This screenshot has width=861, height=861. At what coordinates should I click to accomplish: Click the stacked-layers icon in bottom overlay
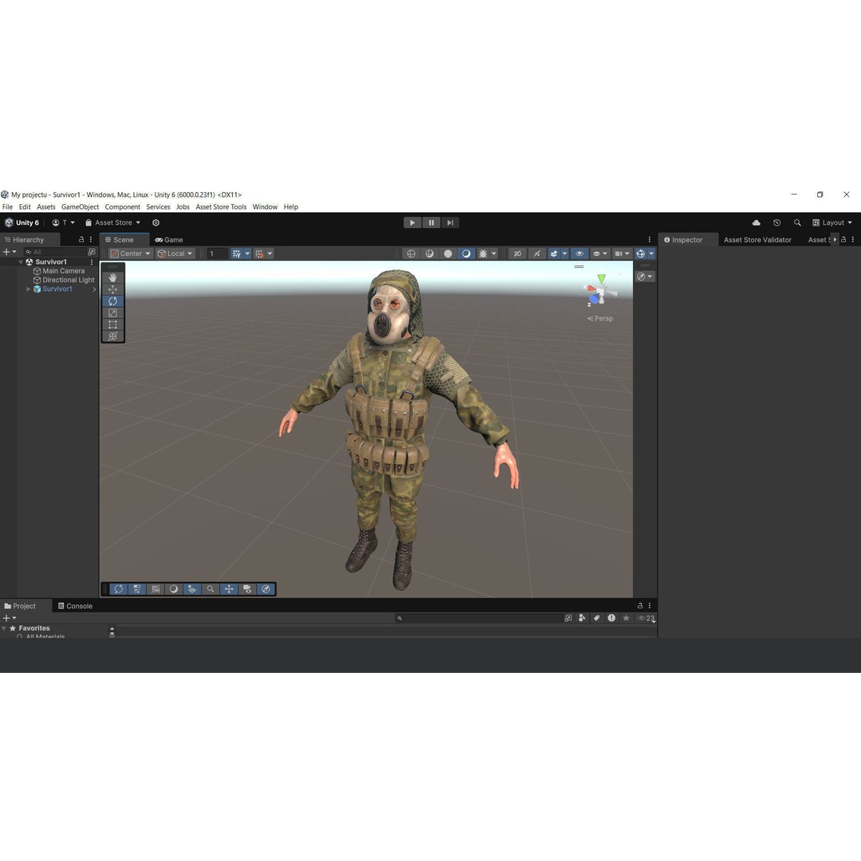(x=191, y=588)
